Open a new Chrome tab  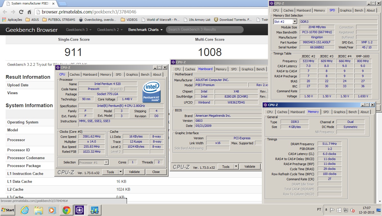(62, 4)
